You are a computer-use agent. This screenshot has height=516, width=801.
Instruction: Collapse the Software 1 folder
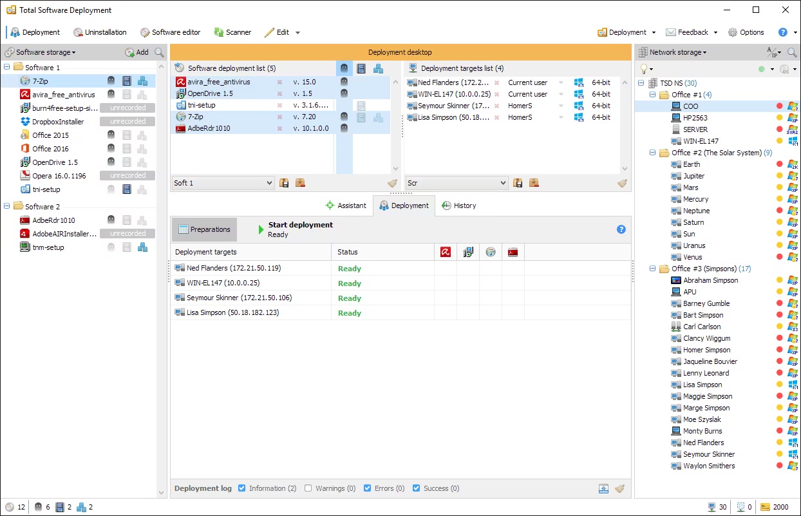(x=7, y=67)
